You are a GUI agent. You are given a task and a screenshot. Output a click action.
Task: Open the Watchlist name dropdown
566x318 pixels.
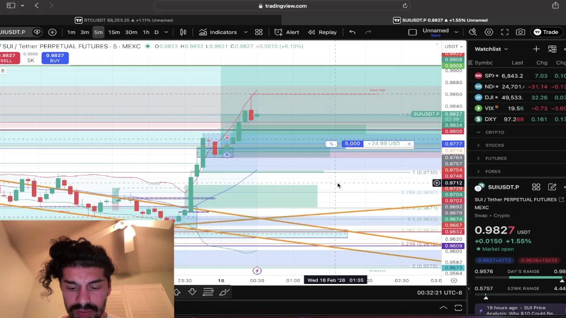coord(492,49)
